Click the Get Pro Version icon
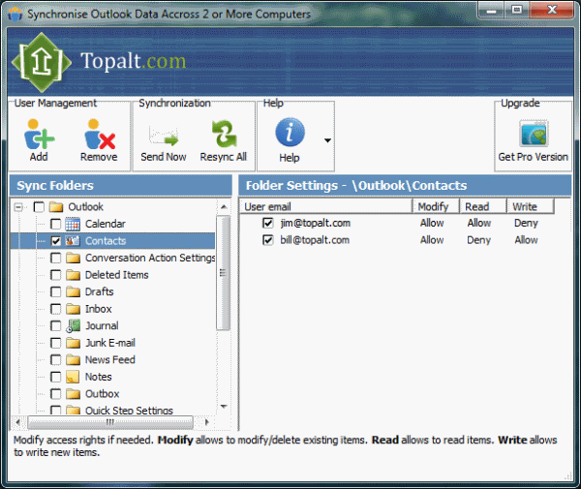Screen dimensions: 581x489 point(533,134)
